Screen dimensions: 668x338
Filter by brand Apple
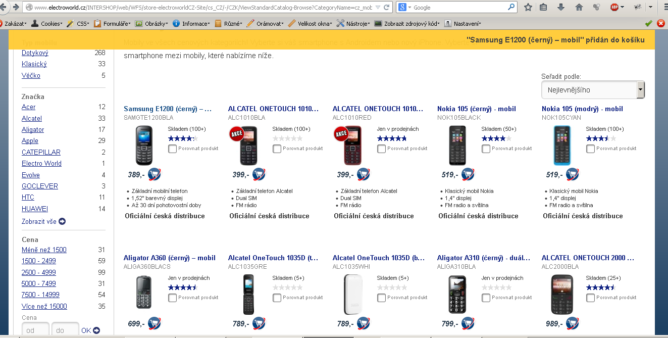30,141
